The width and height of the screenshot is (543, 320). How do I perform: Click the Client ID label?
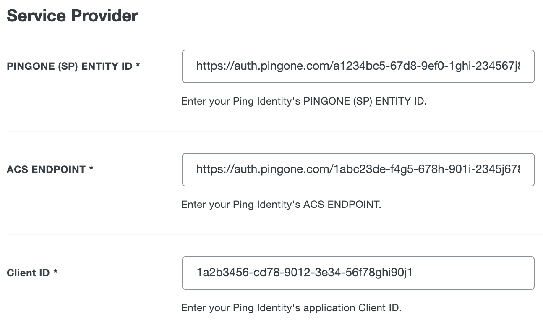click(x=28, y=273)
